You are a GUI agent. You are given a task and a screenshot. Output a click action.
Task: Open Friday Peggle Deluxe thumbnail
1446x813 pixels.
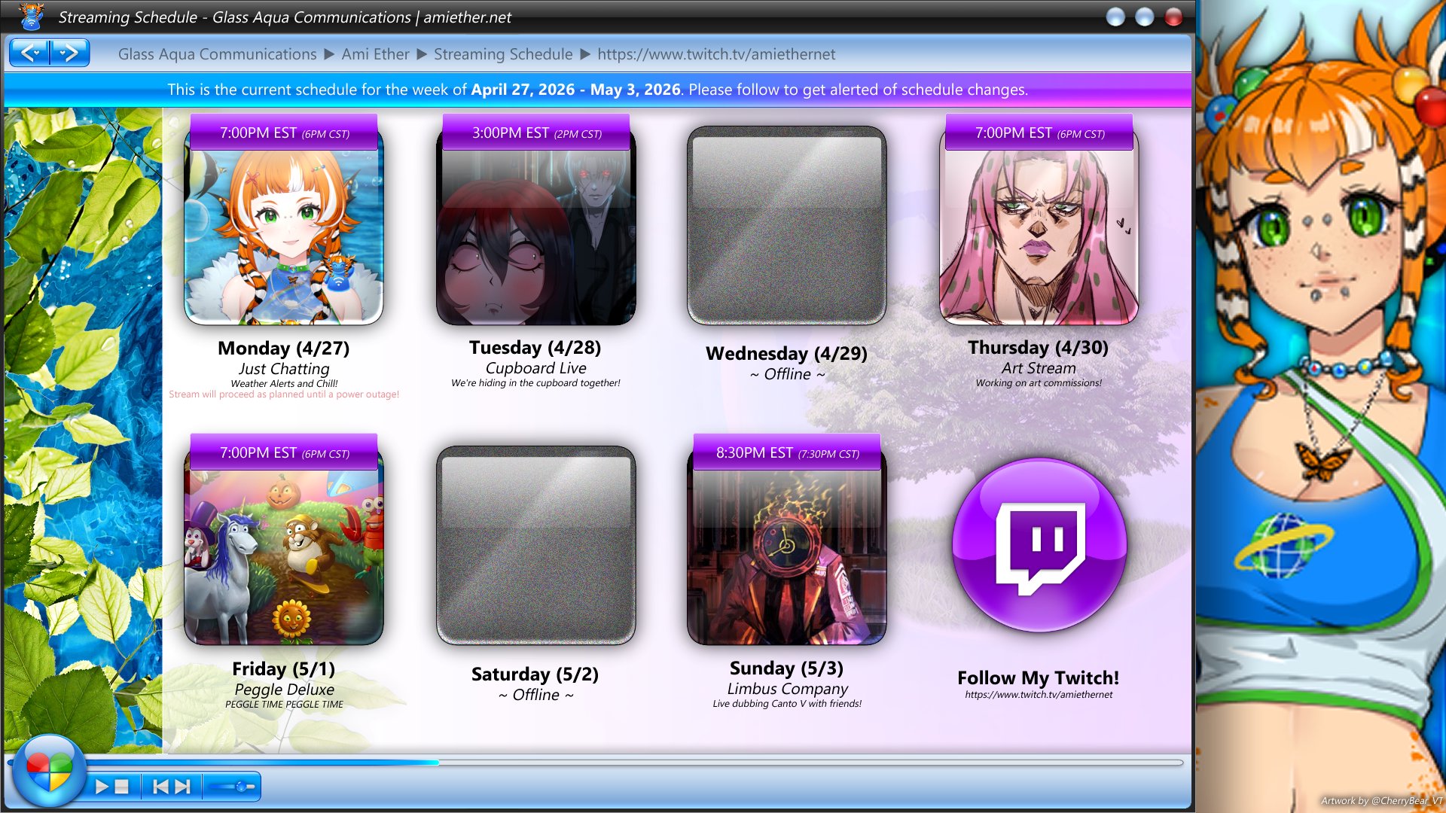pyautogui.click(x=284, y=556)
